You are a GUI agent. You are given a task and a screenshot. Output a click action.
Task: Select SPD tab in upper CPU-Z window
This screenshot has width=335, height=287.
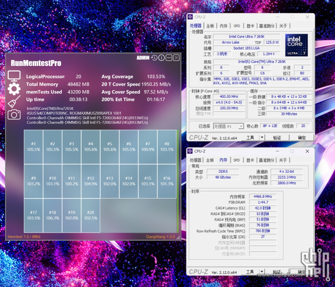coord(237,26)
